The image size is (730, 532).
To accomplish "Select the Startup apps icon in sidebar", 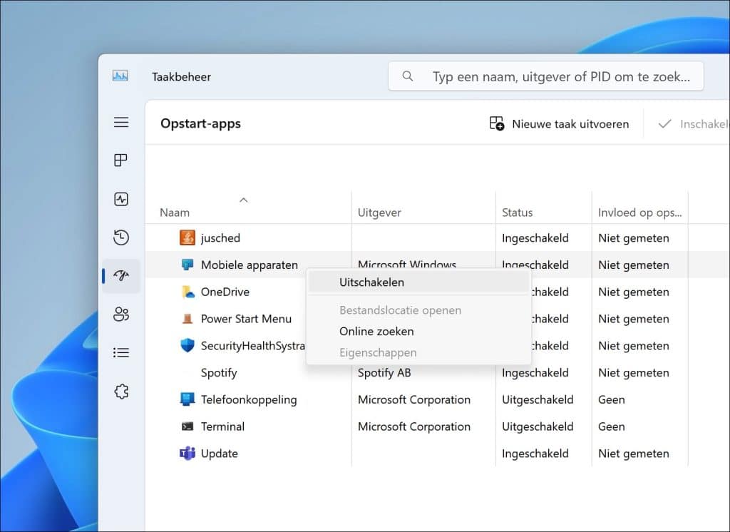I will pyautogui.click(x=121, y=276).
